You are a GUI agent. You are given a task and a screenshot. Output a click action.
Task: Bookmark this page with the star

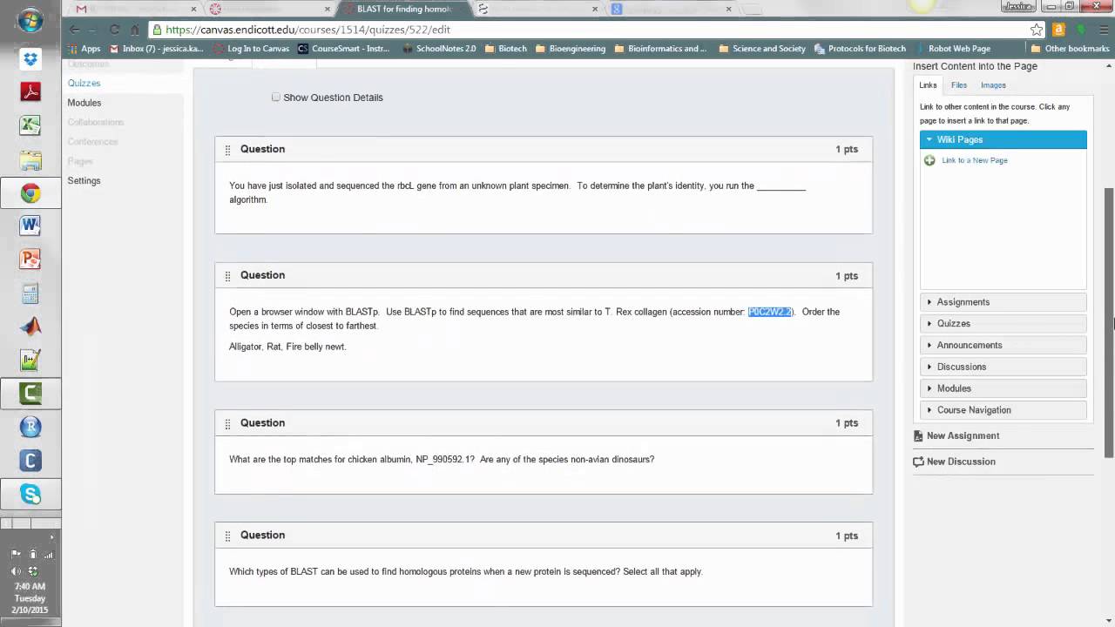click(x=1037, y=30)
